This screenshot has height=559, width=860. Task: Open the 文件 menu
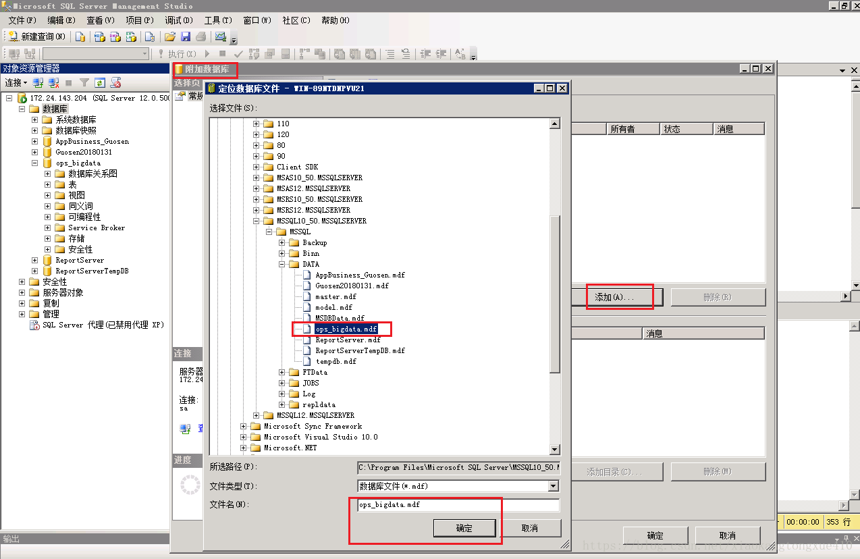point(22,20)
